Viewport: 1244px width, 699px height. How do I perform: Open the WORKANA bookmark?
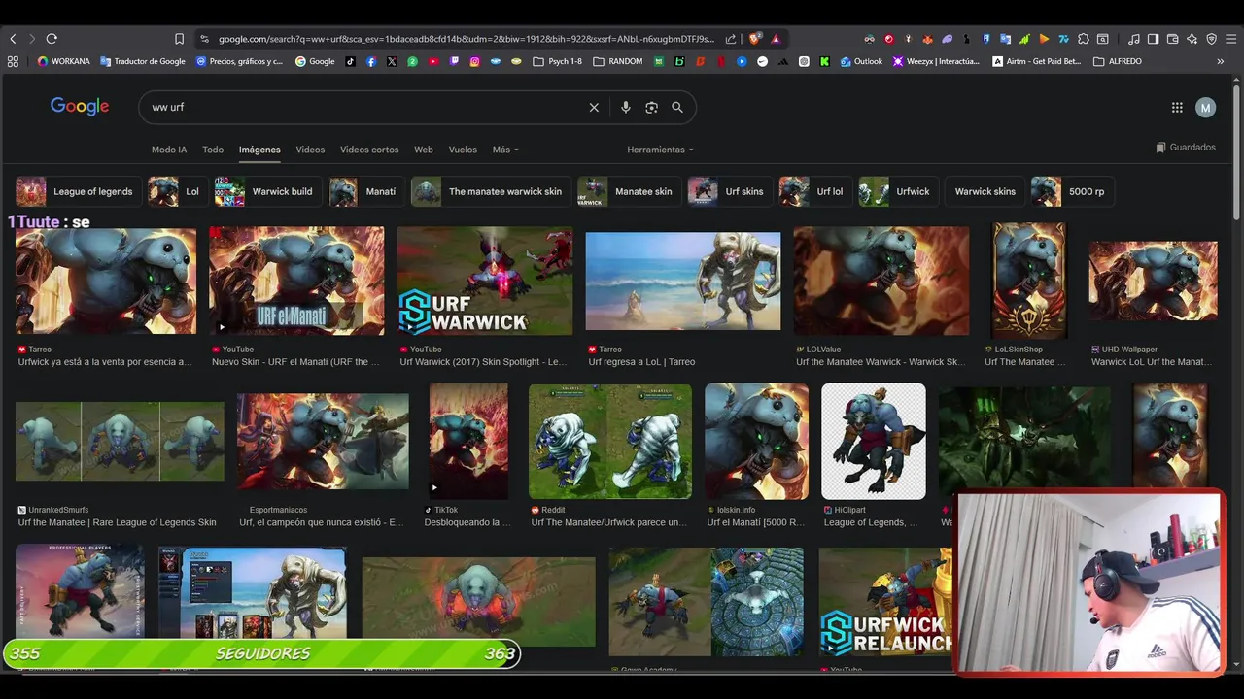click(x=63, y=61)
